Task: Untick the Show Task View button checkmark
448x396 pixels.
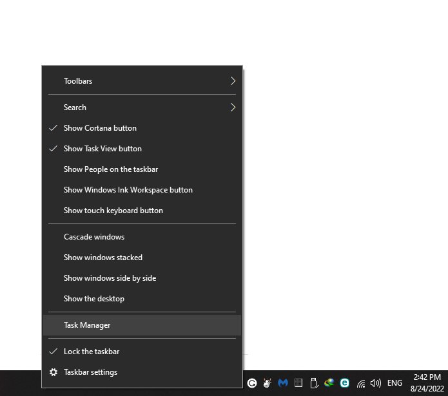Action: click(54, 149)
